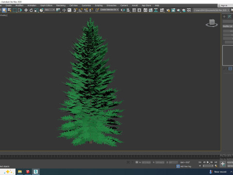Activate the Select Object tool
Image resolution: width=233 pixels, height=175 pixels.
point(4,10)
